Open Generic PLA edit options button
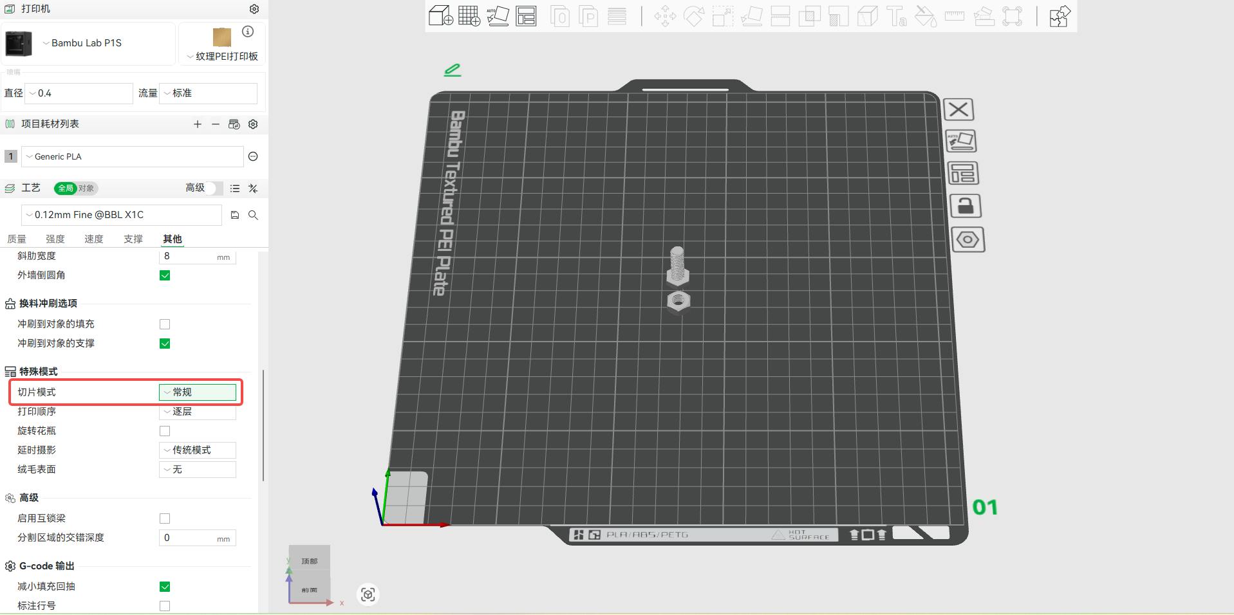1234x615 pixels. click(253, 156)
